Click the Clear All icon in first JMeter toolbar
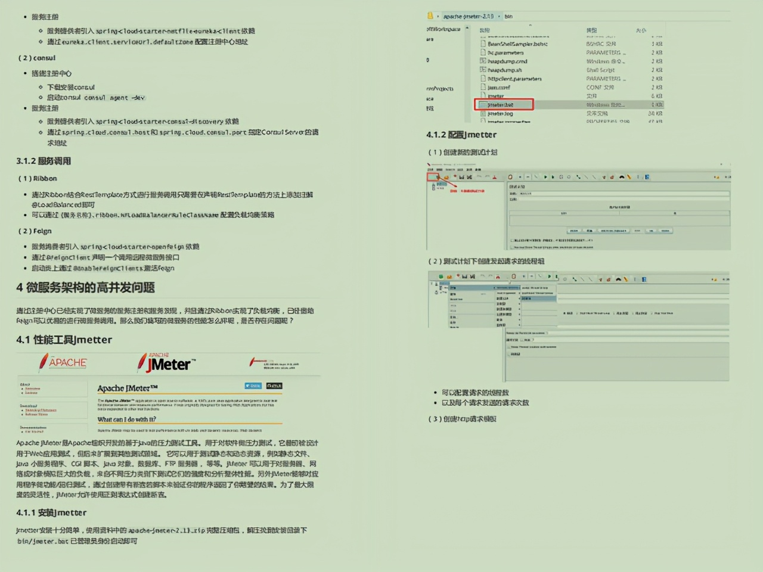Viewport: 763px width, 572px height. tap(612, 177)
